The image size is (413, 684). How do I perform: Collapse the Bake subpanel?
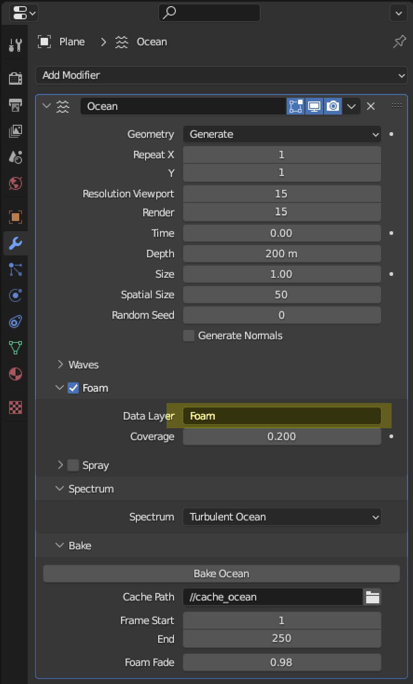(x=60, y=545)
